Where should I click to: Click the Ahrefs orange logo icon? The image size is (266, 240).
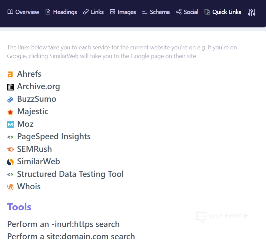[10, 74]
